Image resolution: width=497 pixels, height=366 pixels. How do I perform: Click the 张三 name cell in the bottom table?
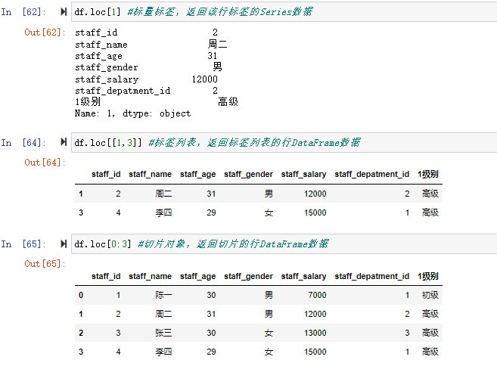pos(163,333)
